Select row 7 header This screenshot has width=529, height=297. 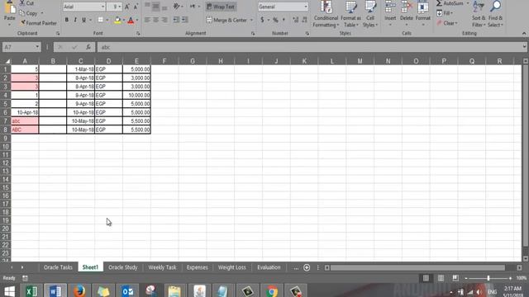(x=6, y=121)
